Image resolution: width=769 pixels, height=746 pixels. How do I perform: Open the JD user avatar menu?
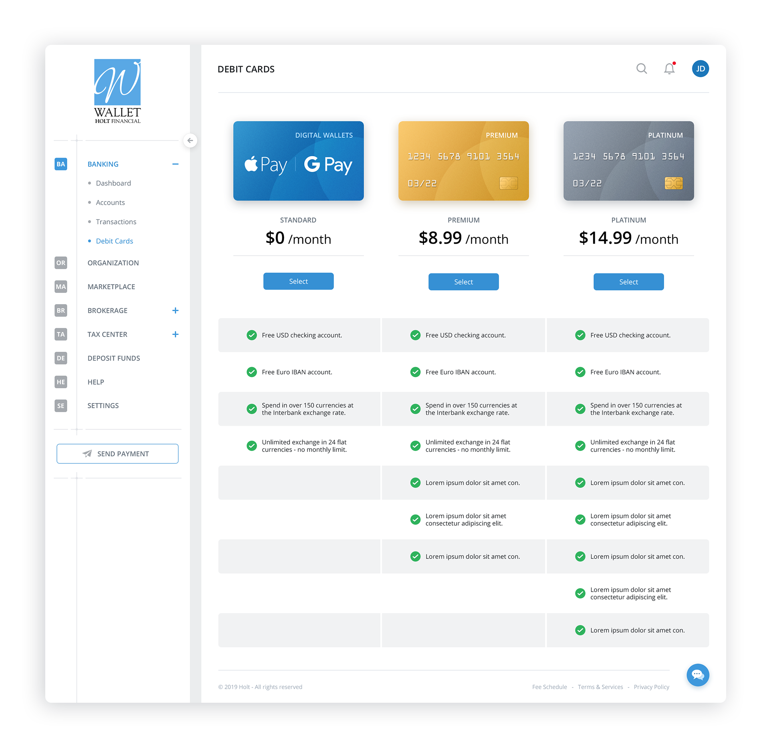click(700, 69)
